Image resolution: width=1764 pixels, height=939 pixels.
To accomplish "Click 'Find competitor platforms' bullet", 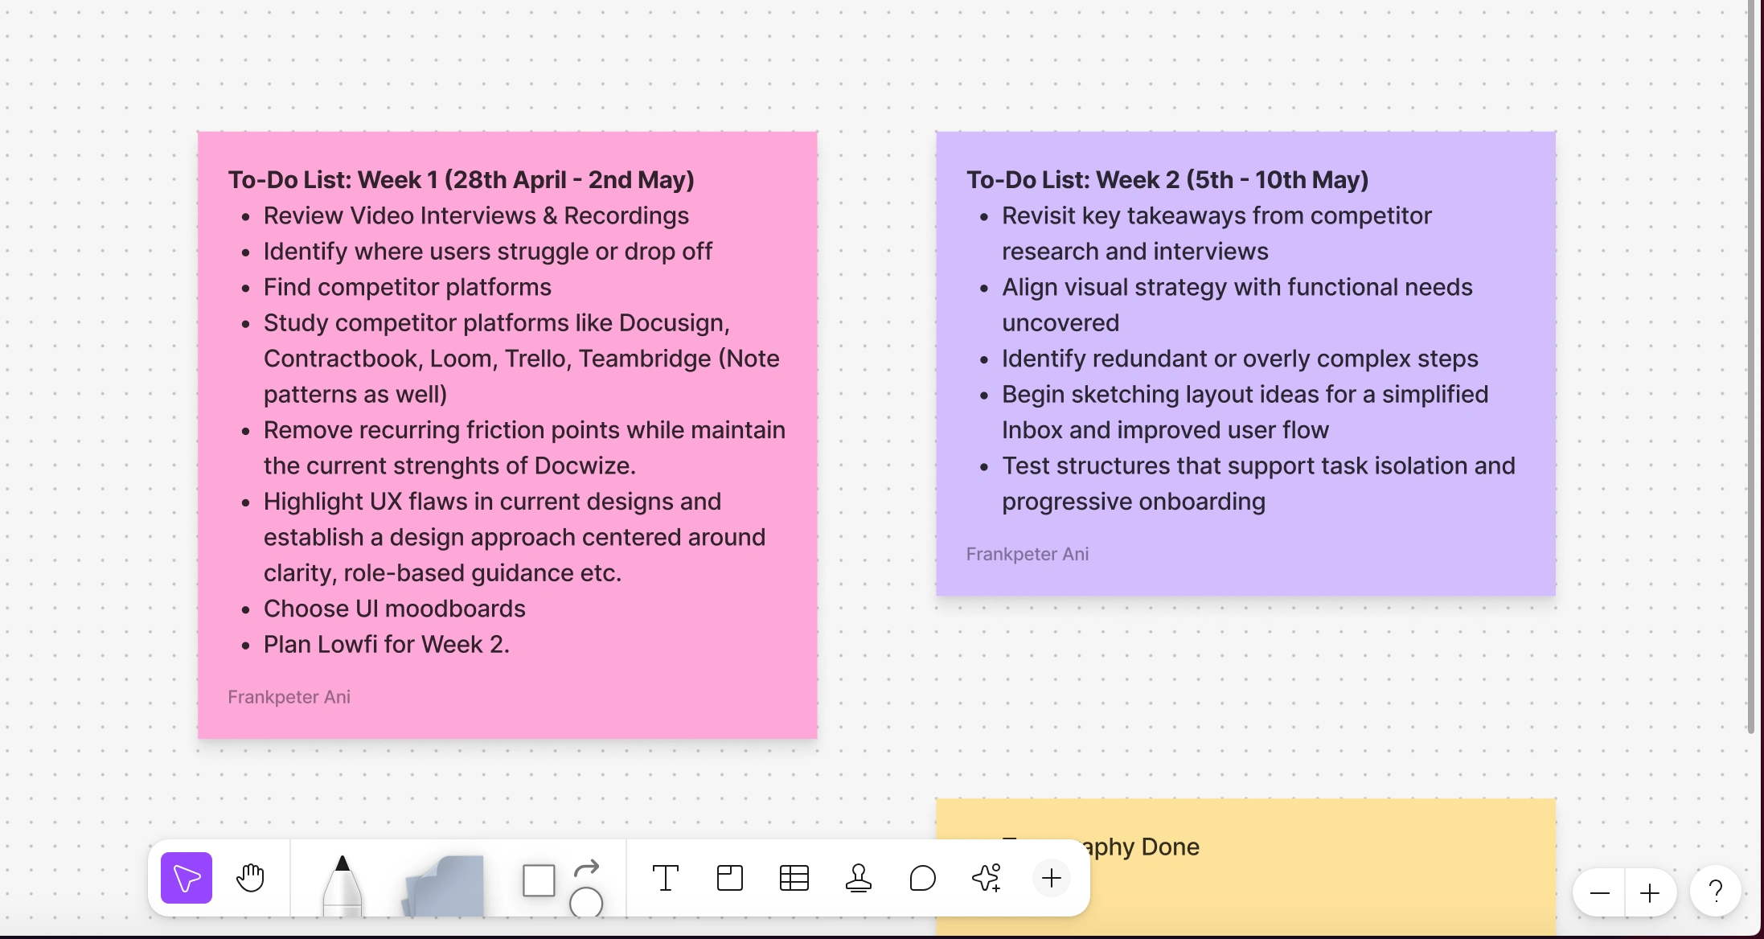I will click(408, 287).
